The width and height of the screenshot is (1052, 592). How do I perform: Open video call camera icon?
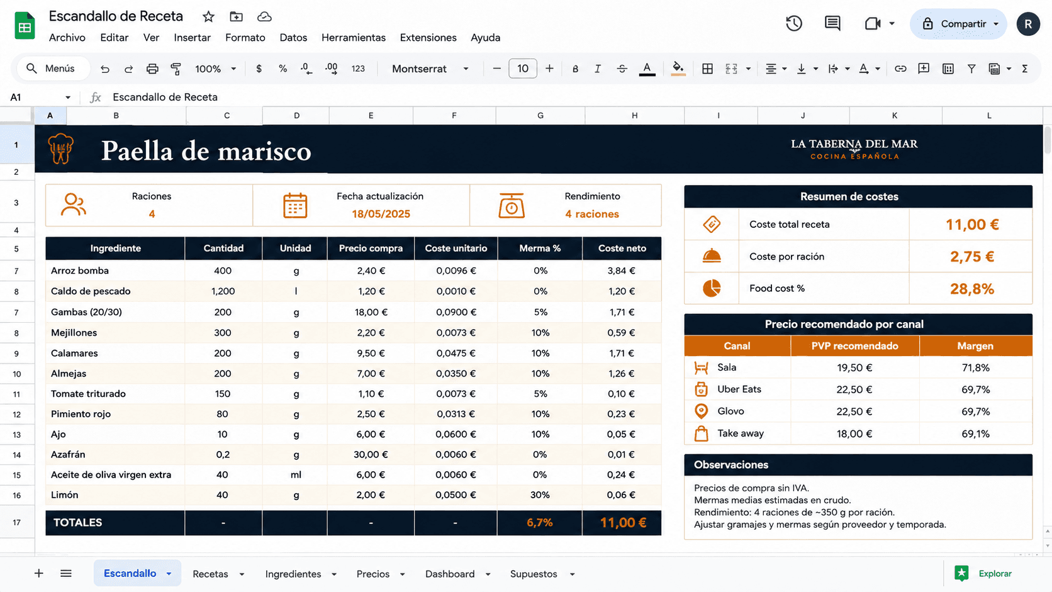[x=873, y=24]
